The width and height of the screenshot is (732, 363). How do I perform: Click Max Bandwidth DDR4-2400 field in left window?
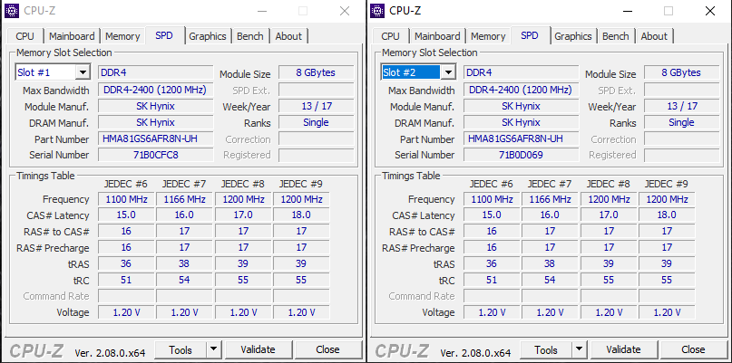155,90
